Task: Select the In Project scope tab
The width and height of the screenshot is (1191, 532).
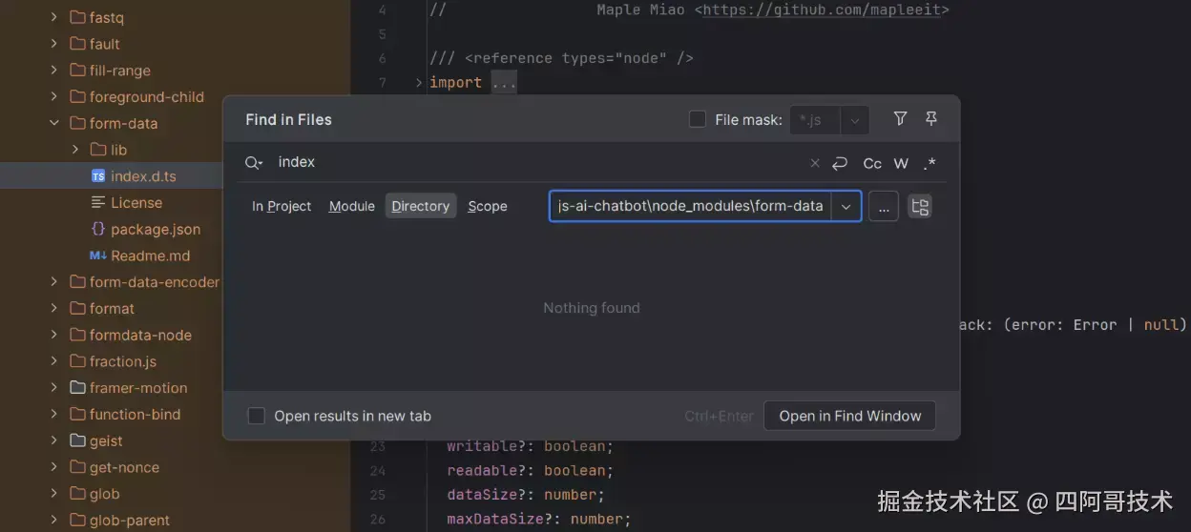Action: click(x=282, y=206)
